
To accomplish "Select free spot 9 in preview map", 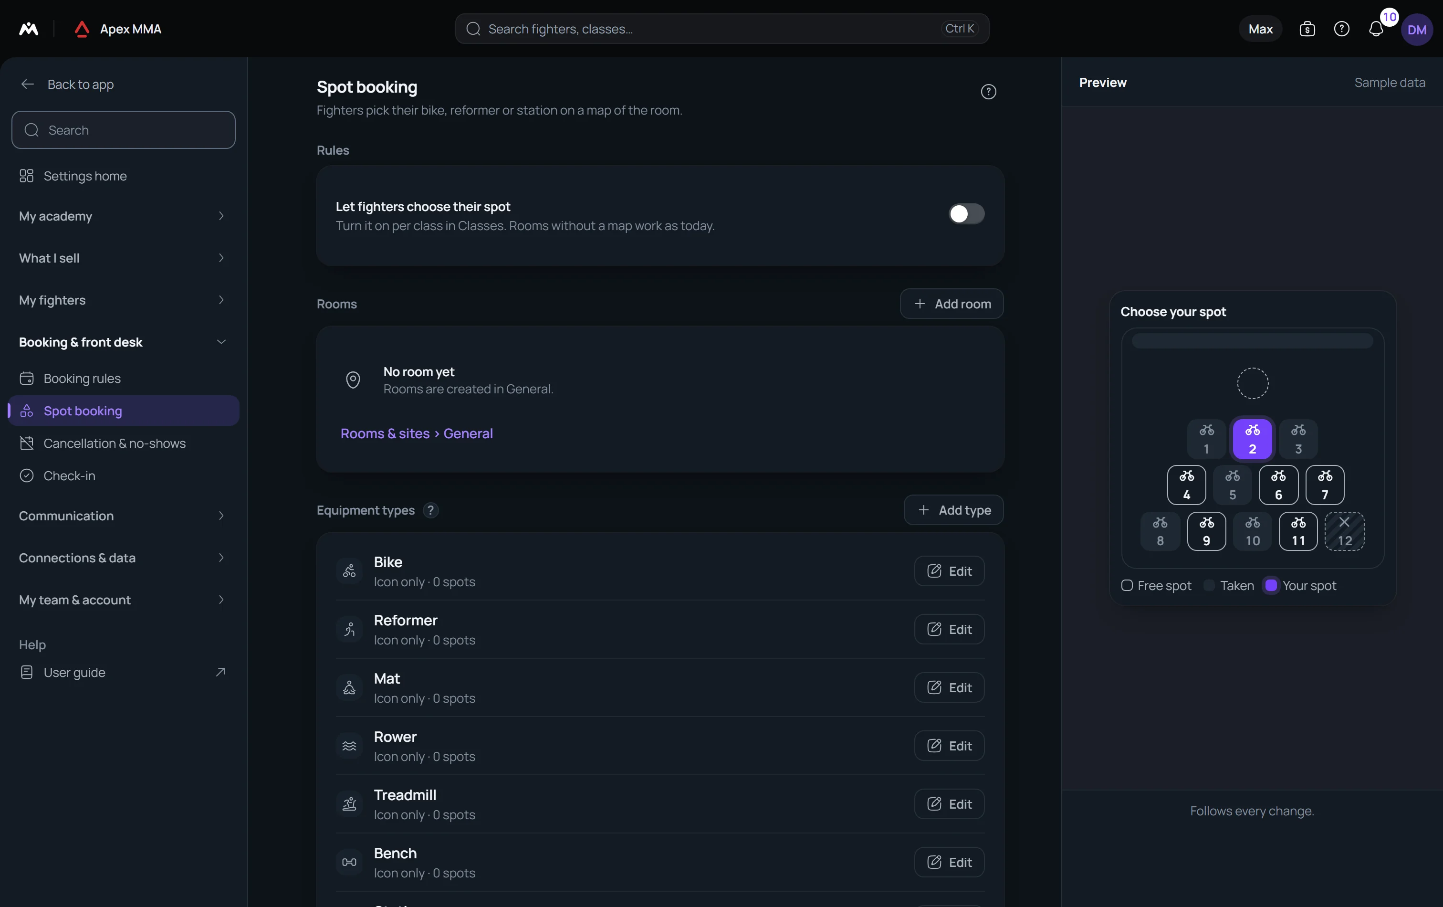I will tap(1206, 531).
